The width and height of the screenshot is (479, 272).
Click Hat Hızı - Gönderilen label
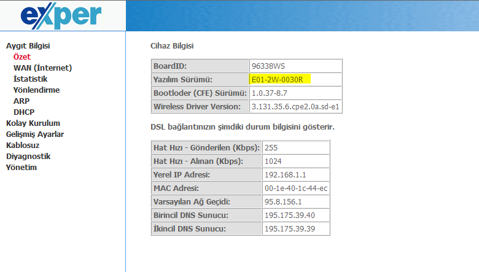(x=206, y=148)
